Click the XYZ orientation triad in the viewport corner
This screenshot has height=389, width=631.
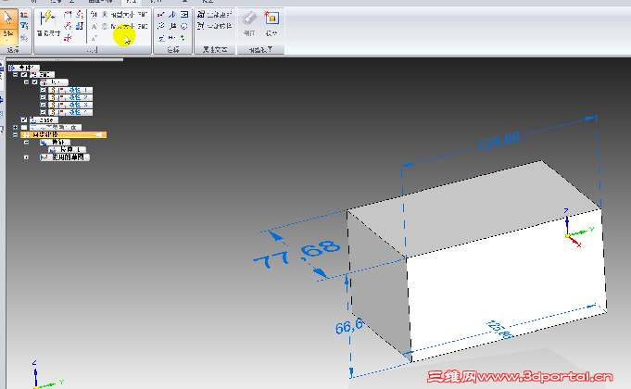click(x=46, y=376)
